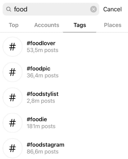Cancel the search
Viewport: 128px width, 159px height.
(112, 9)
